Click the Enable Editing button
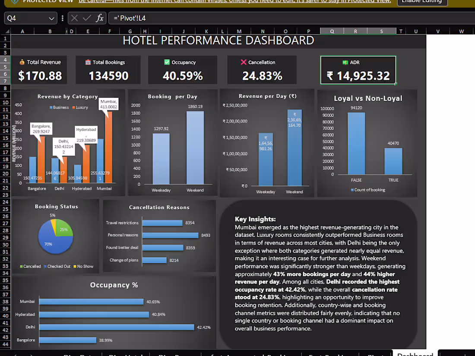 point(422,2)
